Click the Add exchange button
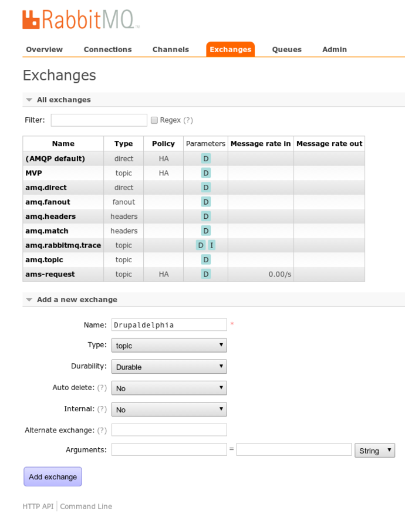405x528 pixels. 53,477
